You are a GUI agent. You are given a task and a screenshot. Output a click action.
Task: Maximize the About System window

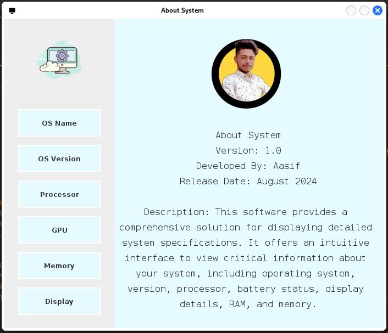pos(364,10)
